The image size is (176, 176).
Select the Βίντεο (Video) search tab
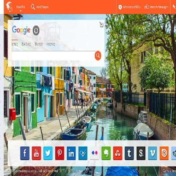pos(39,44)
